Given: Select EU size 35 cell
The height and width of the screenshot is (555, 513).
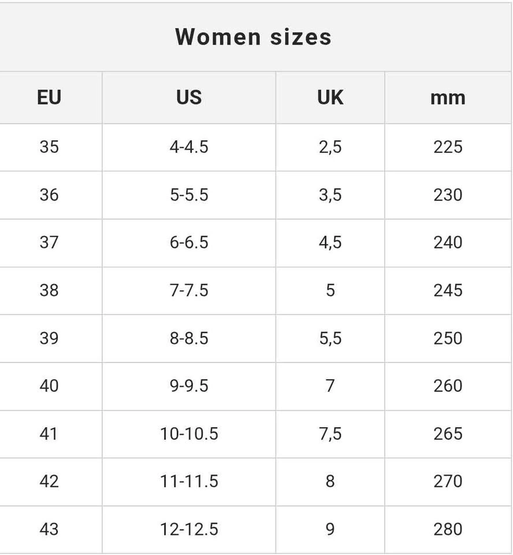Looking at the screenshot, I should 49,147.
